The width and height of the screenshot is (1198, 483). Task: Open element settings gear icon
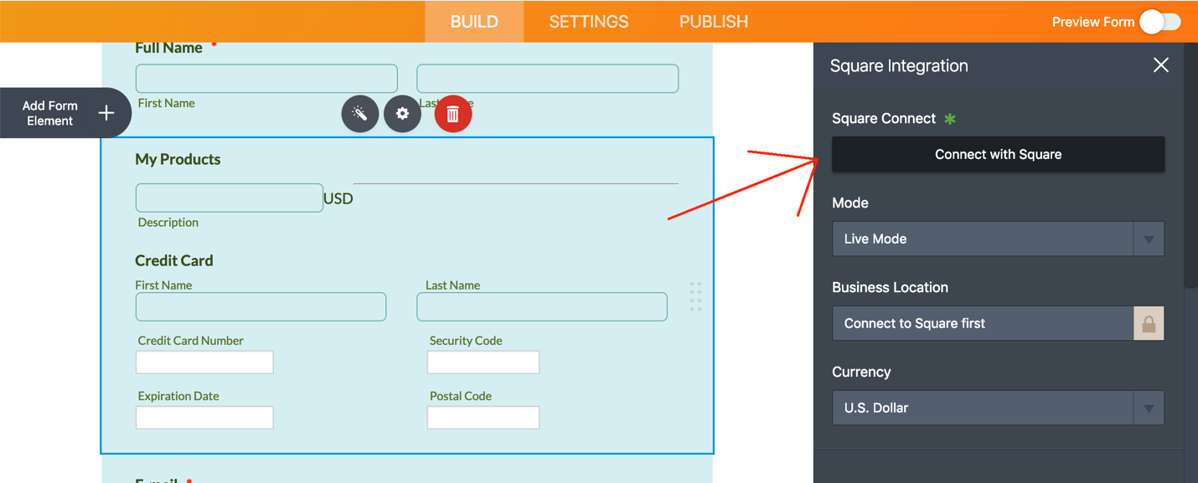(x=403, y=114)
